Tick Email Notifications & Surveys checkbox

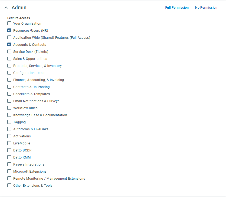pyautogui.click(x=9, y=101)
